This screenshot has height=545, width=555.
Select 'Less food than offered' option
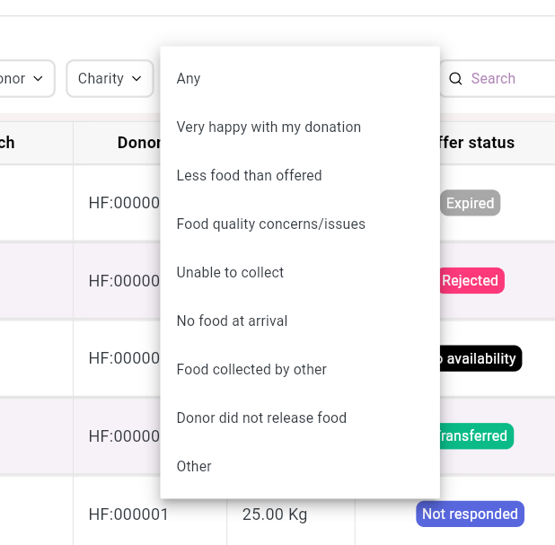click(249, 175)
